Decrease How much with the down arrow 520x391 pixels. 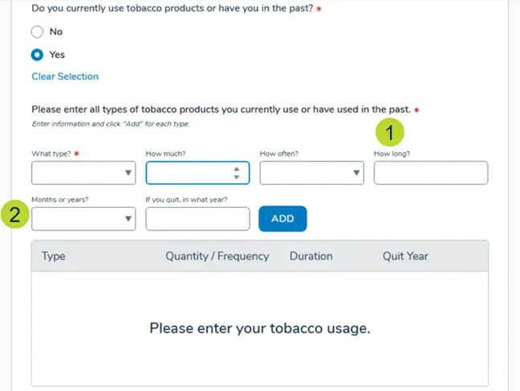click(236, 177)
